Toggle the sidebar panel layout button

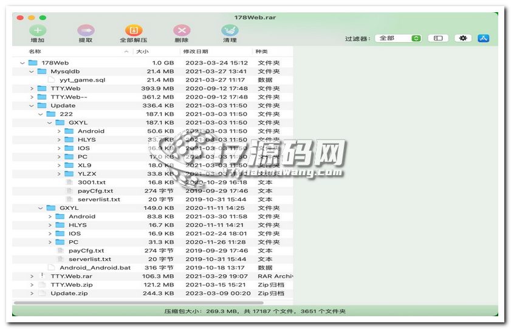click(x=437, y=38)
